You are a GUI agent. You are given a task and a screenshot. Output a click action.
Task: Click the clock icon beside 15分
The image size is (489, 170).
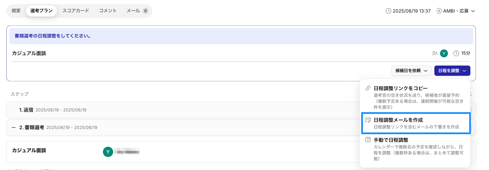pos(456,53)
